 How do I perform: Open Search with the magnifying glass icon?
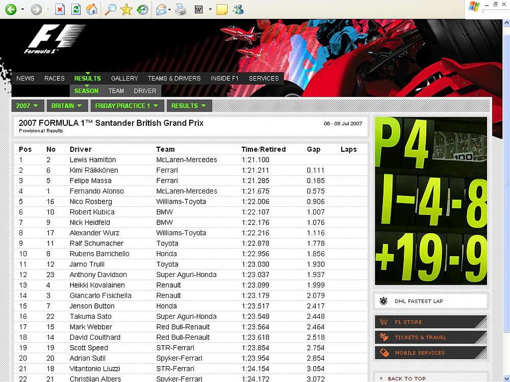click(x=110, y=9)
